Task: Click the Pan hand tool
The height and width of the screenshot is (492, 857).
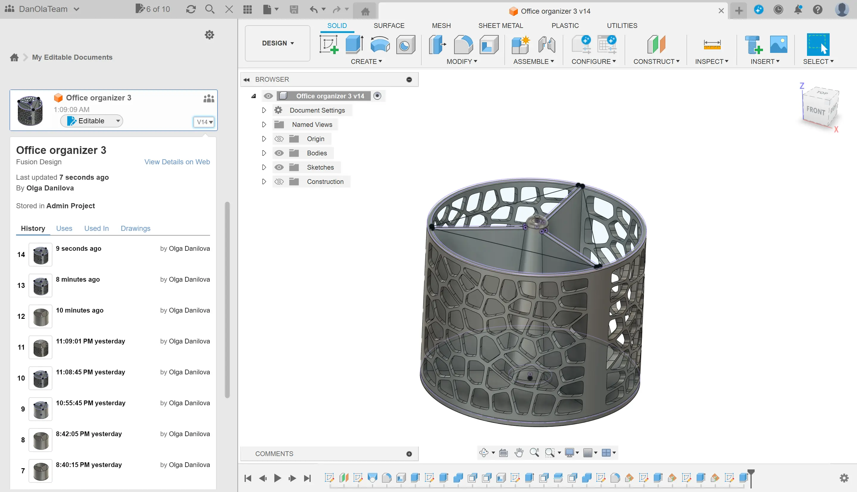Action: (519, 452)
